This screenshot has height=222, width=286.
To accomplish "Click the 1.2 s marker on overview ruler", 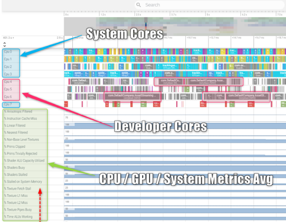I will [103, 15].
